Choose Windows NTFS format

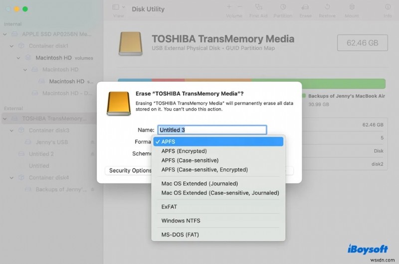(218, 221)
